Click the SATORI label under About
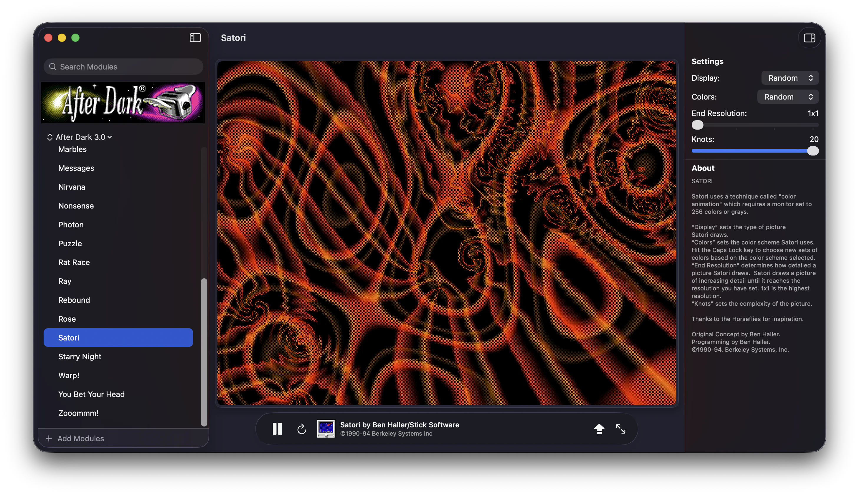The height and width of the screenshot is (496, 859). [702, 181]
